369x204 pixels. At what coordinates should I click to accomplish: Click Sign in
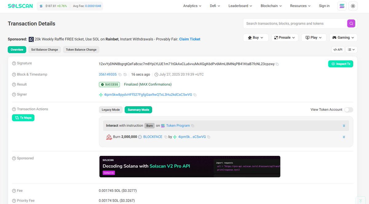324,6
